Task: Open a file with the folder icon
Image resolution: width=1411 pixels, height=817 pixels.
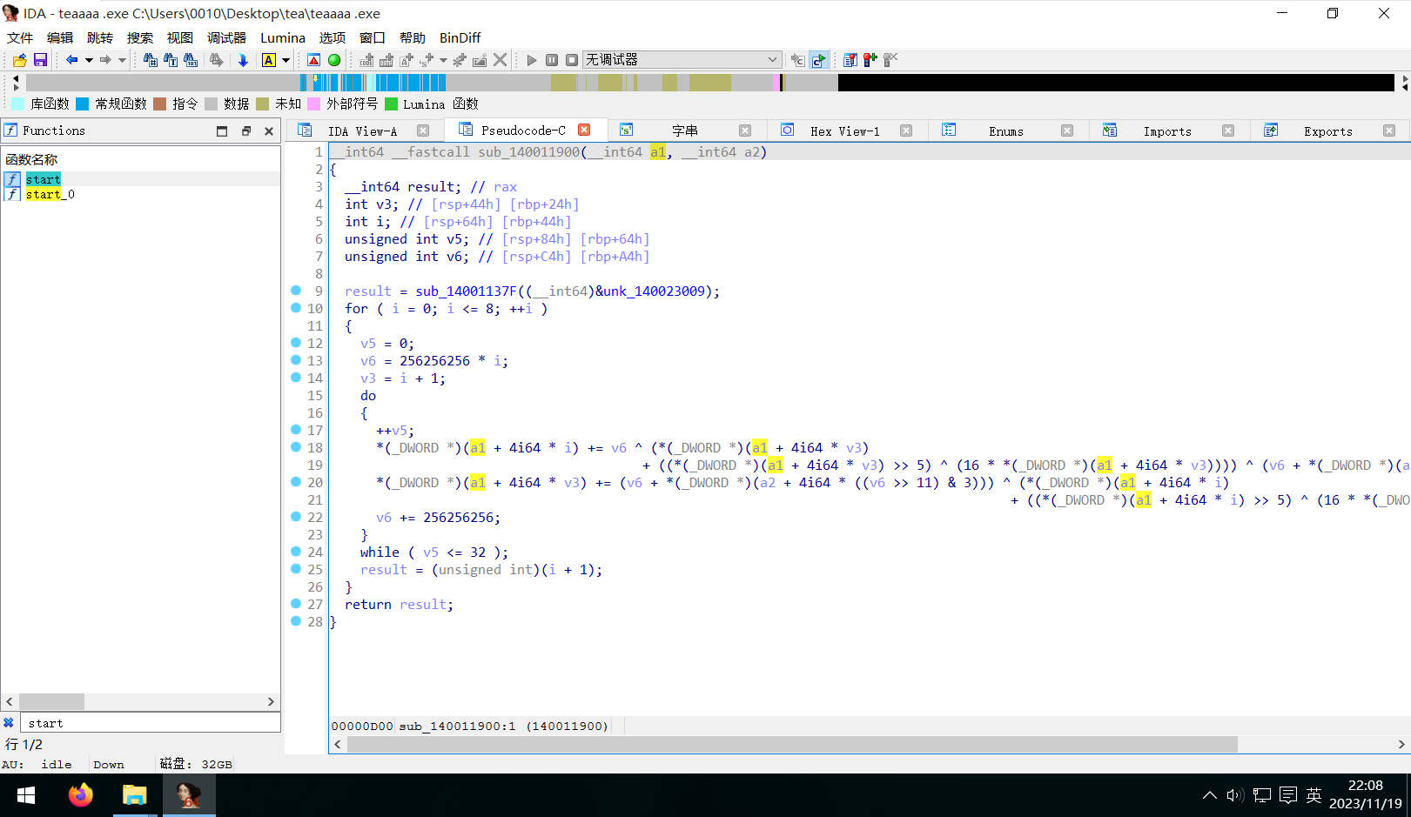Action: (x=19, y=60)
